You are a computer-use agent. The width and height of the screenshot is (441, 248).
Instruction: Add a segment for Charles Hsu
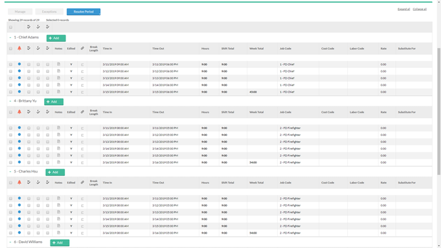pyautogui.click(x=55, y=172)
